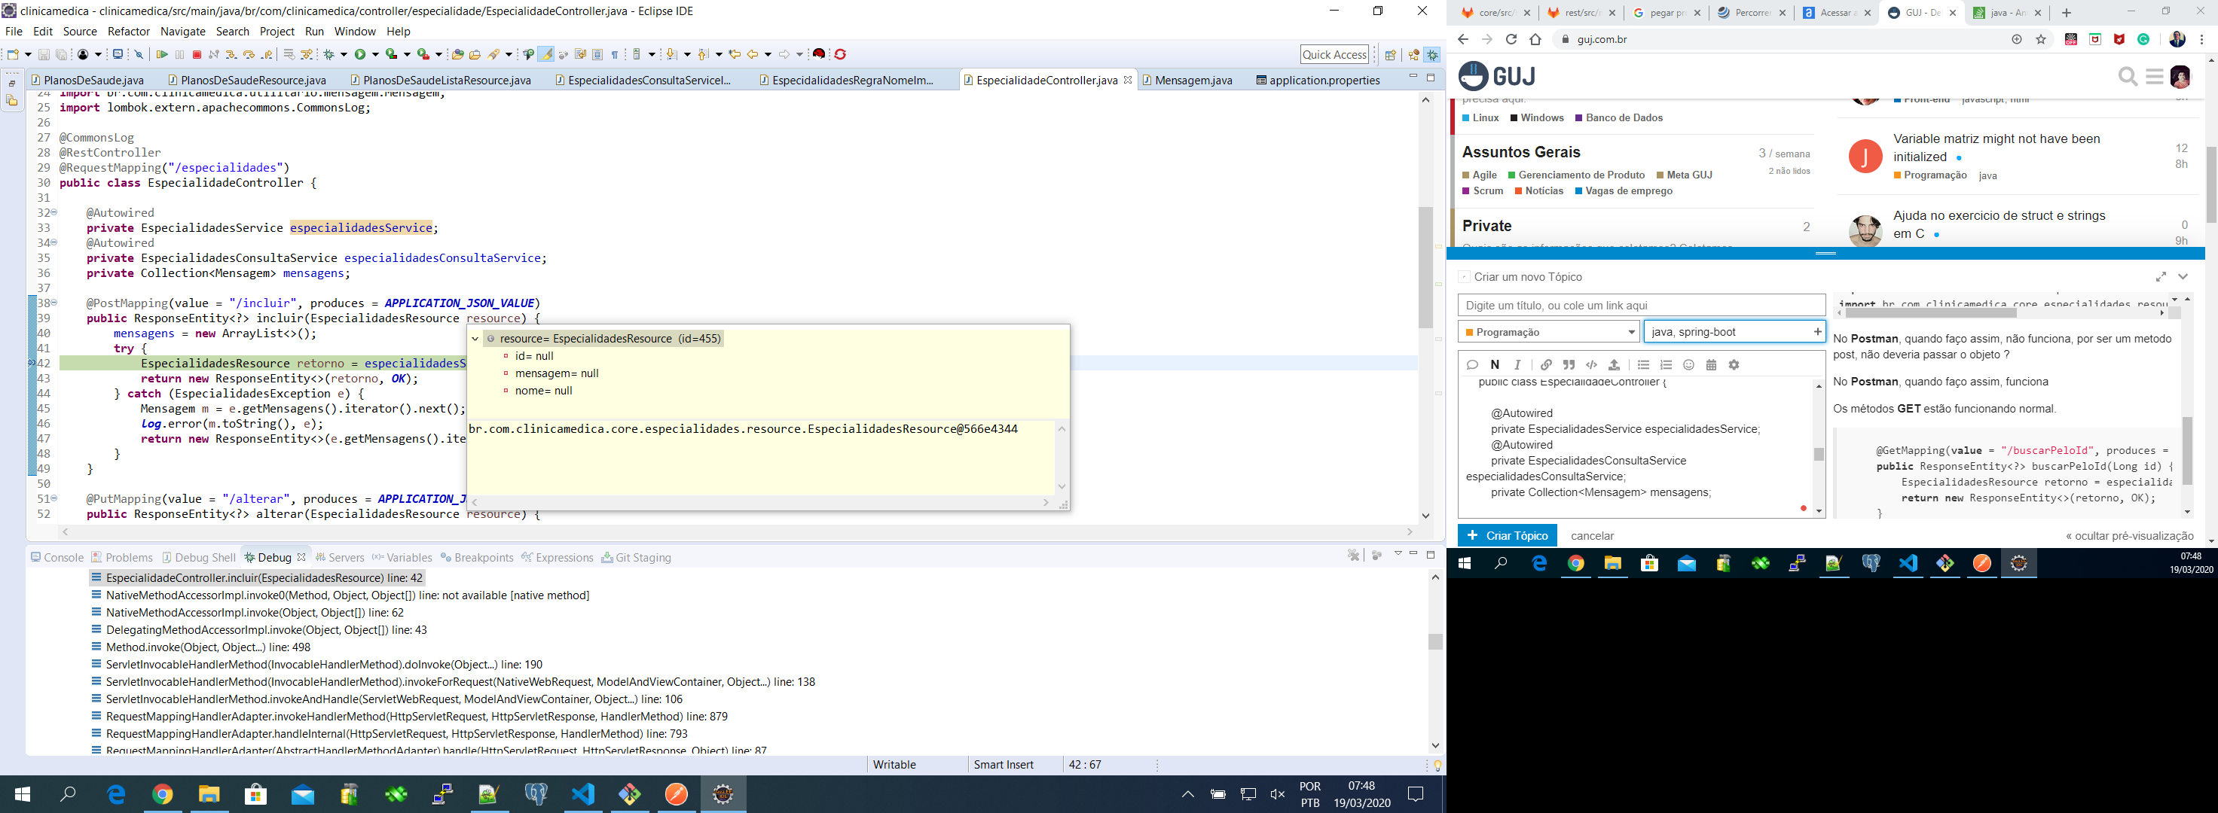Switch to PlanosDeSaudeResource.java editor tab
The height and width of the screenshot is (813, 2218).
[246, 80]
